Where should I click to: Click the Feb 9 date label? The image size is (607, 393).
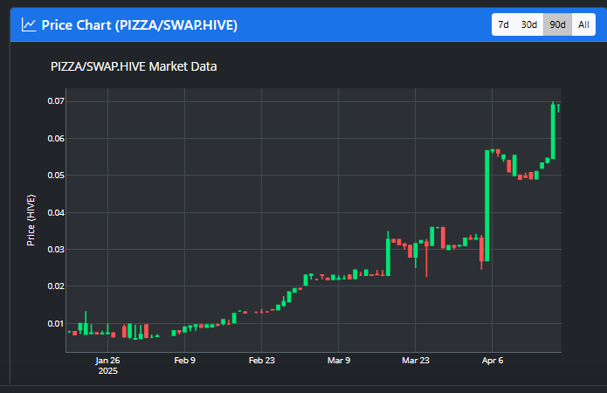pos(184,361)
